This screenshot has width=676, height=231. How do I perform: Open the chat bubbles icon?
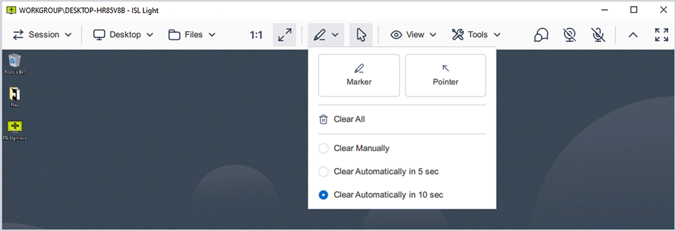pyautogui.click(x=541, y=35)
